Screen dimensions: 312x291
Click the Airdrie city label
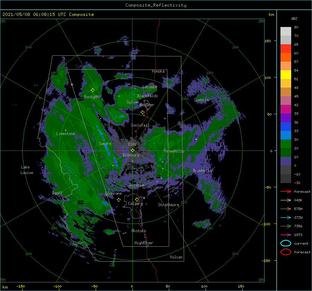coord(137,185)
